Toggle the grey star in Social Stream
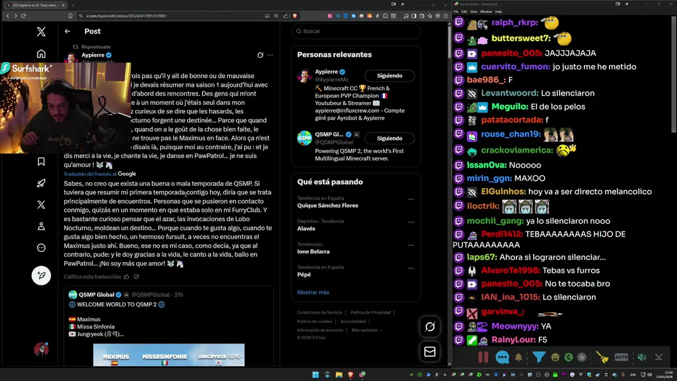The width and height of the screenshot is (677, 381). coord(582,357)
